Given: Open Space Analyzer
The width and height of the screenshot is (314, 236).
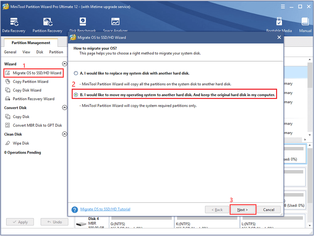Looking at the screenshot, I should point(115,24).
